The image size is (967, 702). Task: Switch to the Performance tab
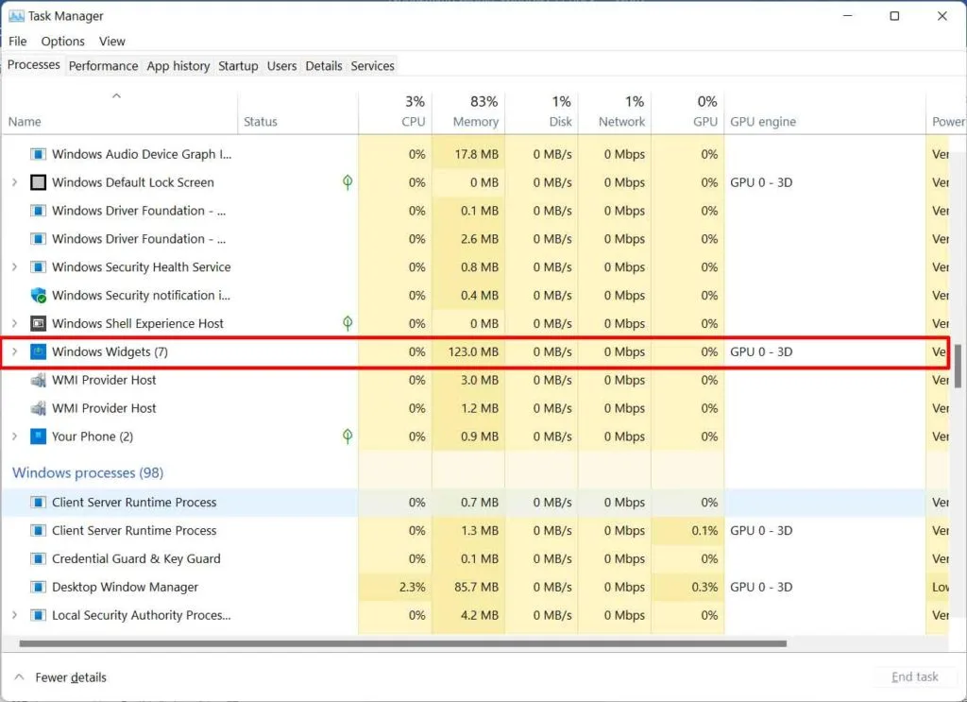(x=104, y=66)
